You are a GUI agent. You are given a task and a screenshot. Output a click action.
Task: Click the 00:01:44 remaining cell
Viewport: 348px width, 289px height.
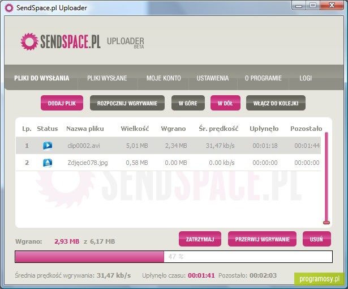307,146
